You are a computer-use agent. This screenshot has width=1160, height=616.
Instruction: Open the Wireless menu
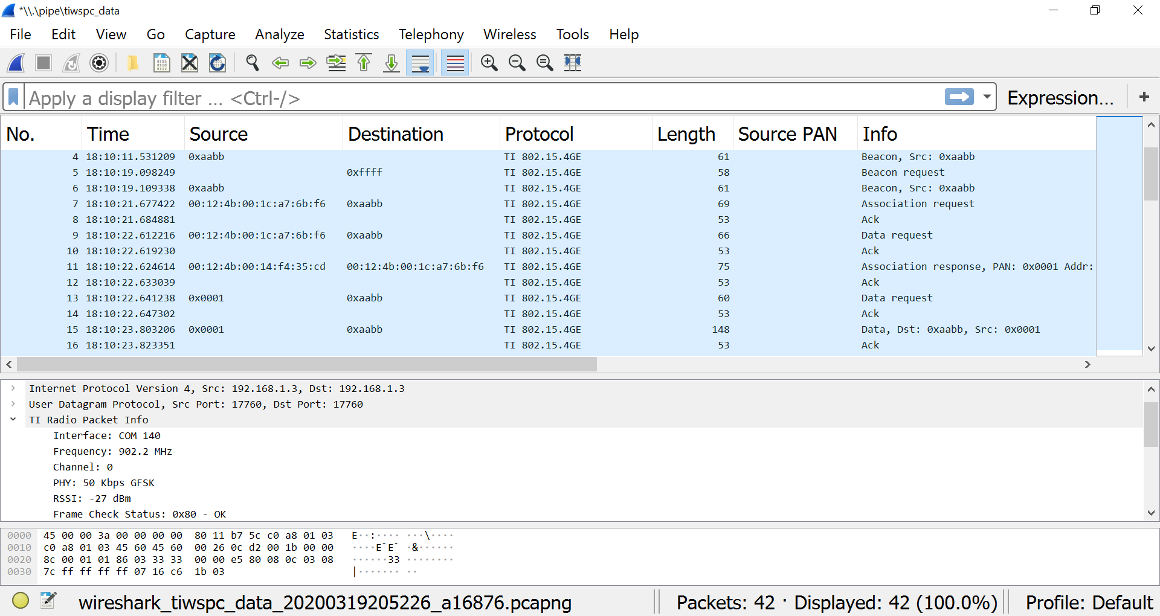(509, 34)
